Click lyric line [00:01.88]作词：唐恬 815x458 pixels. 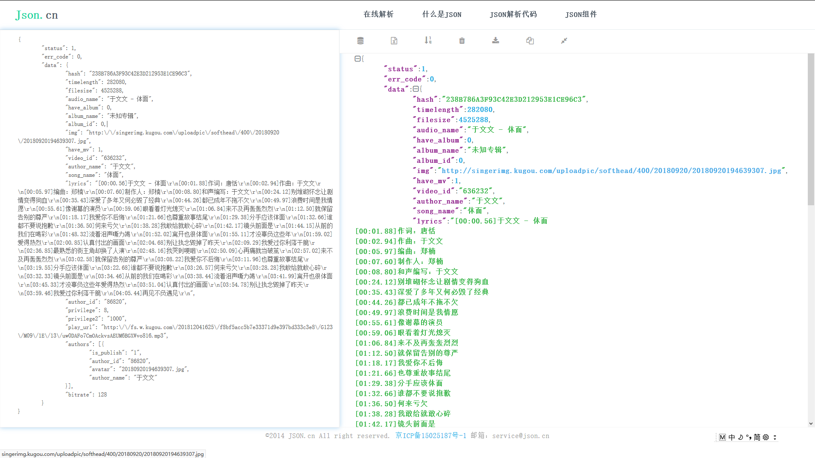(x=395, y=231)
